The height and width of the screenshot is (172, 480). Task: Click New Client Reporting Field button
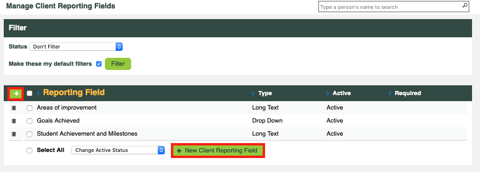218,151
